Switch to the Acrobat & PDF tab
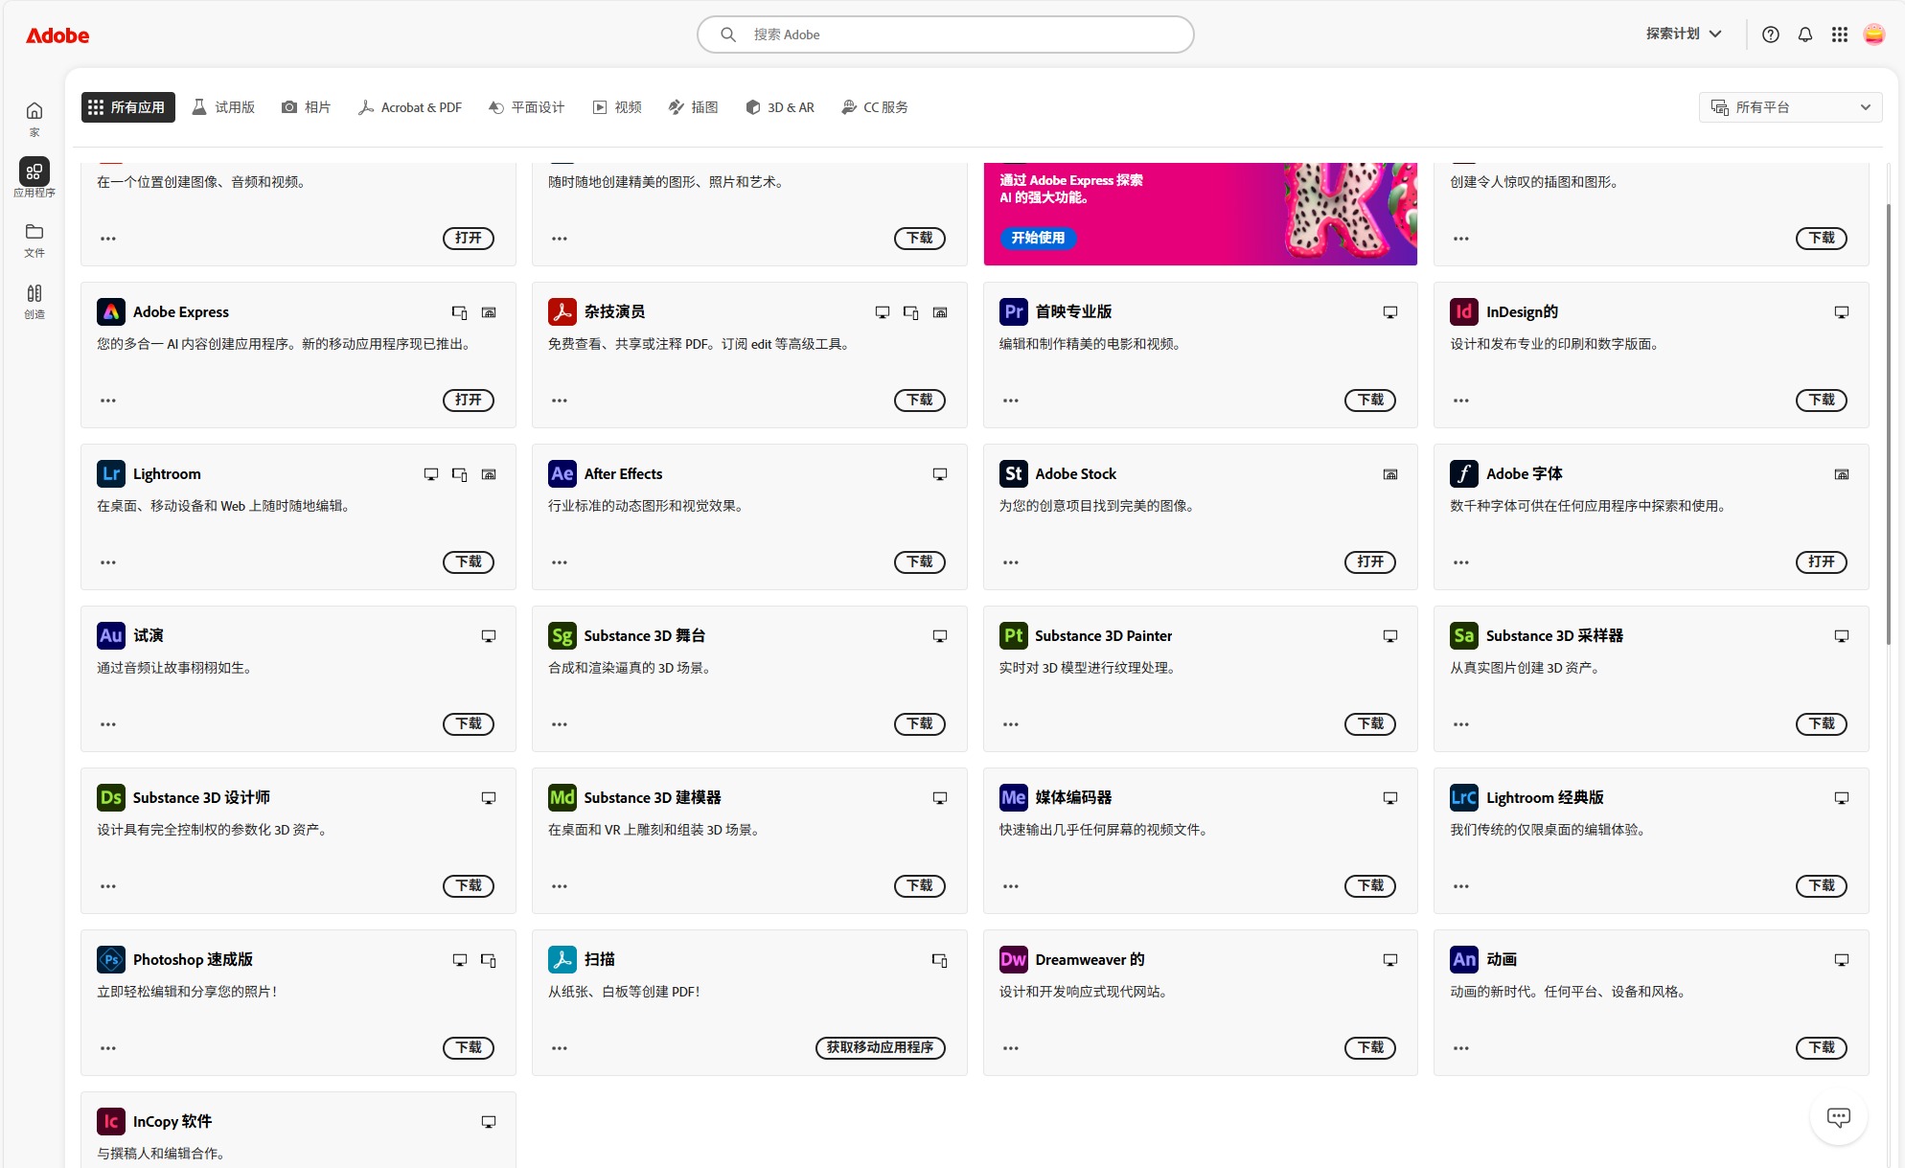Screen dimensions: 1905x1168 point(410,107)
